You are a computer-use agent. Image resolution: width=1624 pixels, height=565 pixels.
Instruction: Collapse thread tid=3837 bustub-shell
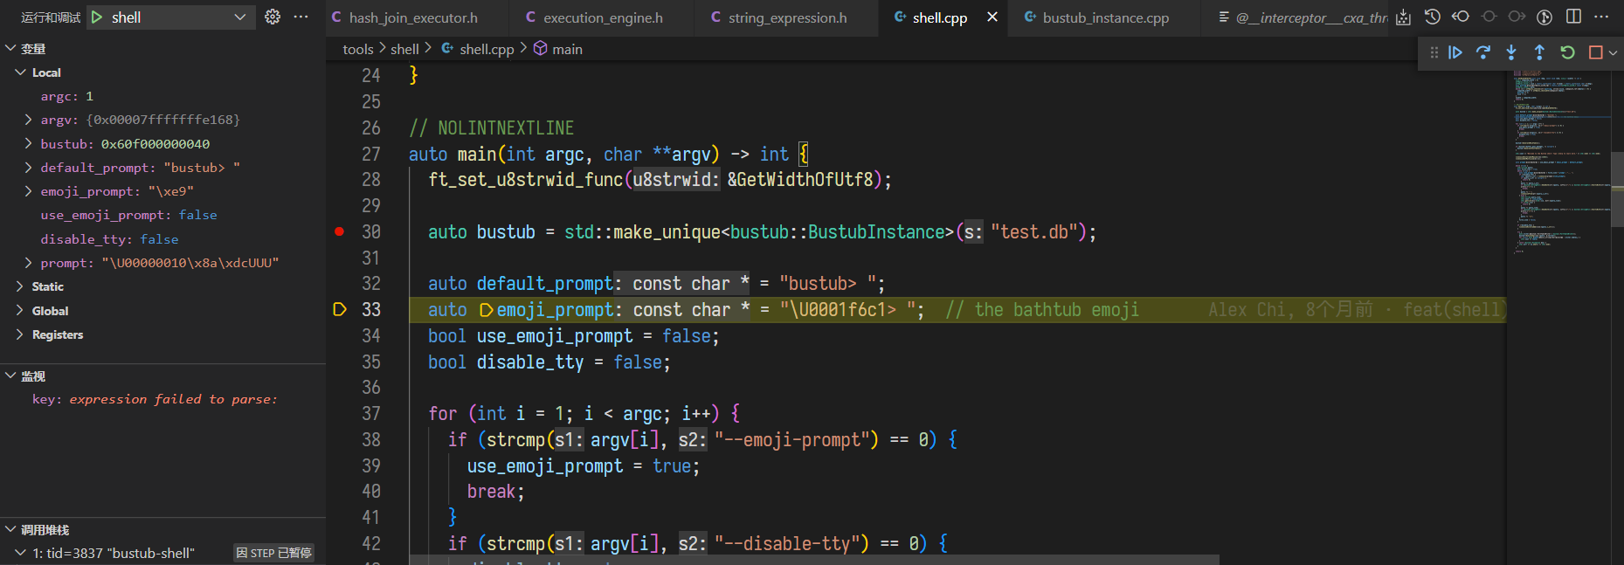[x=20, y=553]
